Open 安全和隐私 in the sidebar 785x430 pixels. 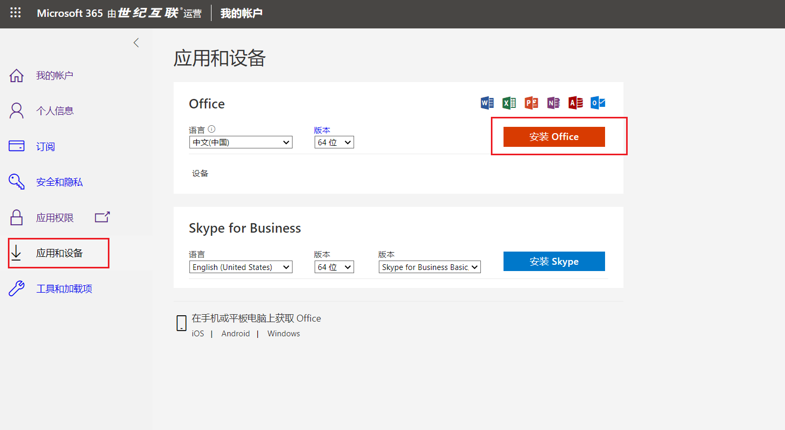tap(59, 182)
